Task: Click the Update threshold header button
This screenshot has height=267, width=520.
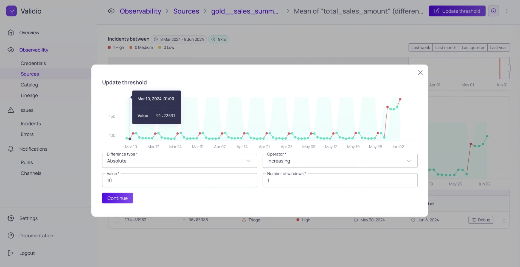Action: (457, 11)
